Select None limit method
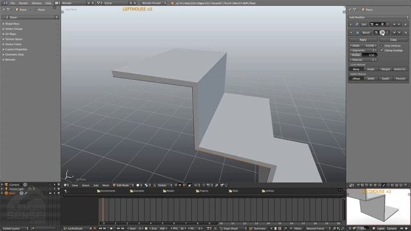Screen dimensions: 411x231 coord(356,69)
